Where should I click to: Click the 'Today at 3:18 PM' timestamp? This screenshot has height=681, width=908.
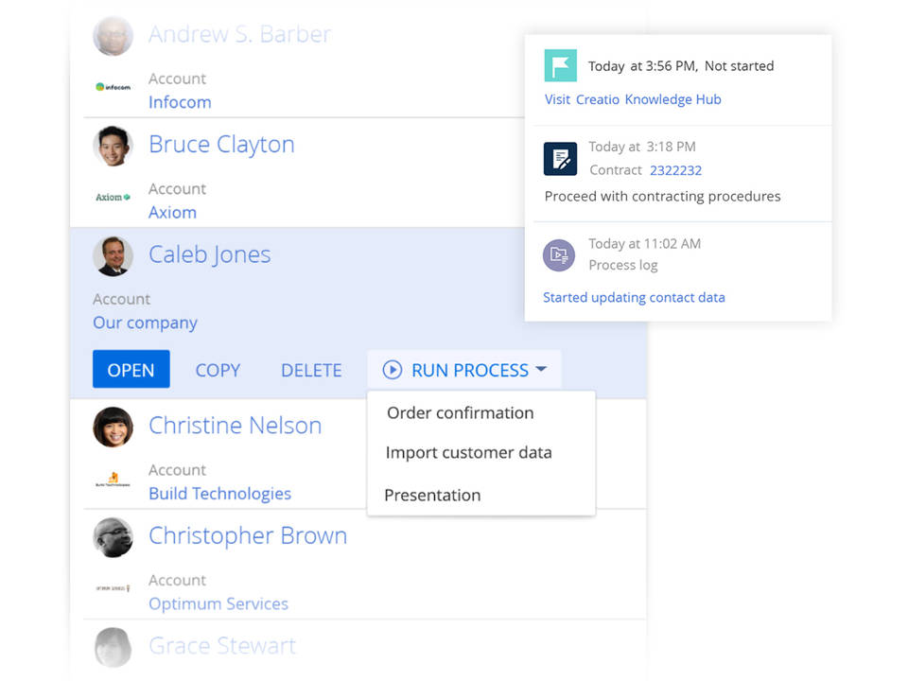pos(642,147)
